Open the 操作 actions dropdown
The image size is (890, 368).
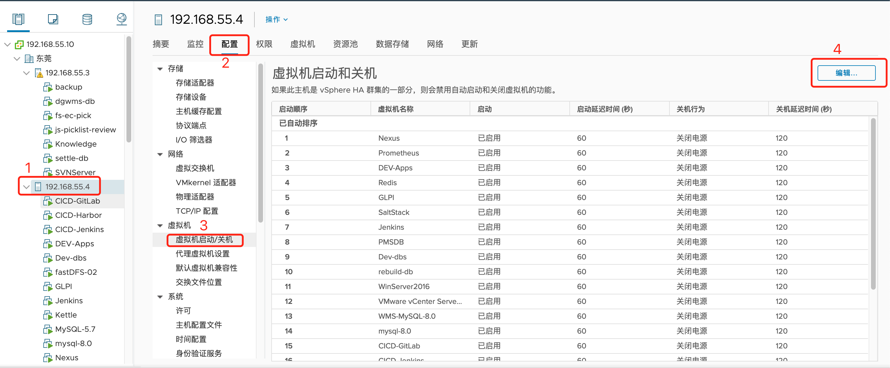(x=276, y=19)
